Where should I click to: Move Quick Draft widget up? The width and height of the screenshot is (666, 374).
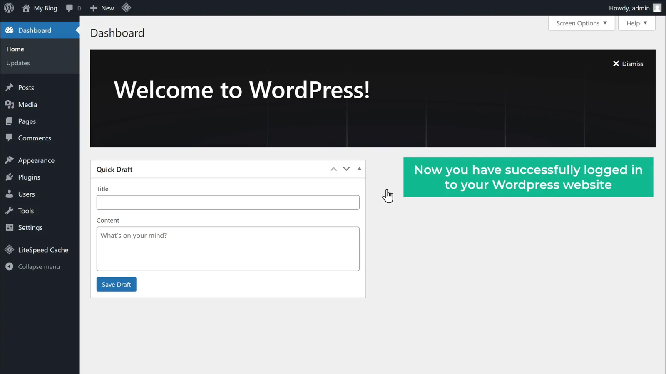pos(333,169)
